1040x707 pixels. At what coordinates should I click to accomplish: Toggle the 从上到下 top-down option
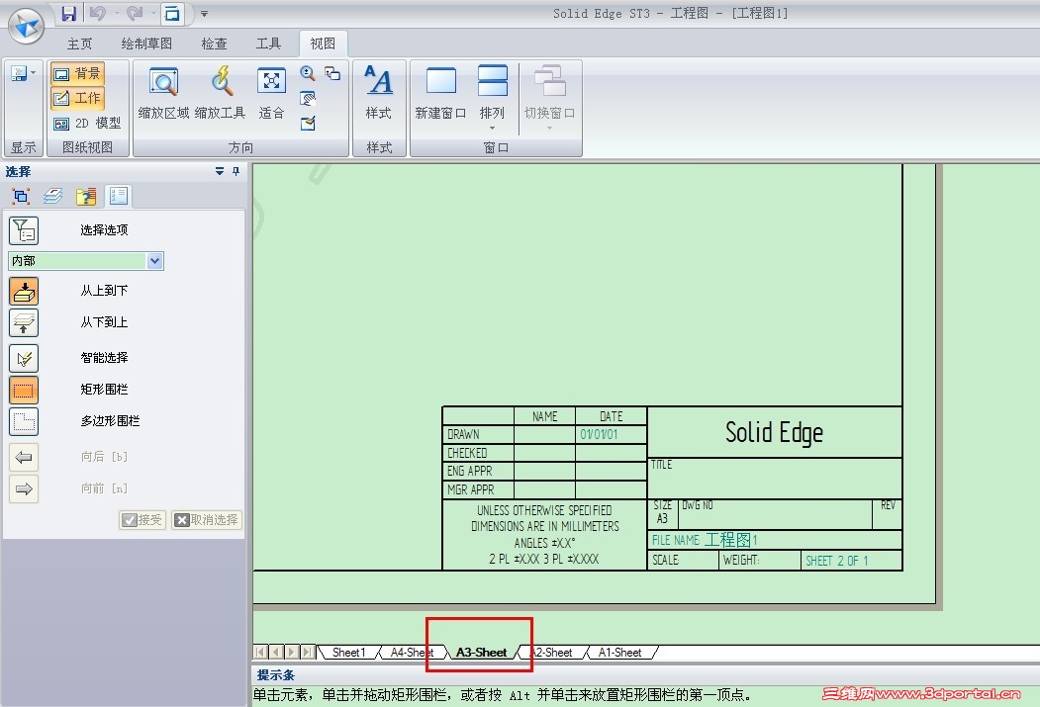pyautogui.click(x=24, y=291)
